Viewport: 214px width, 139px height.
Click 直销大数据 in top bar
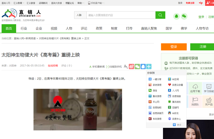[x=57, y=3]
